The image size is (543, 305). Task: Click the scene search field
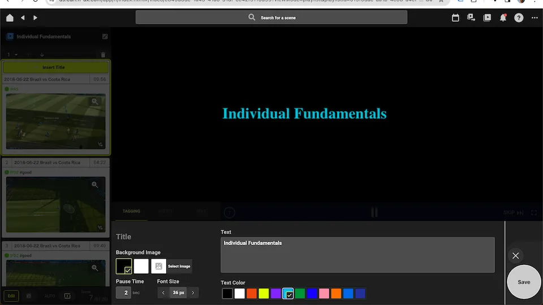271,18
